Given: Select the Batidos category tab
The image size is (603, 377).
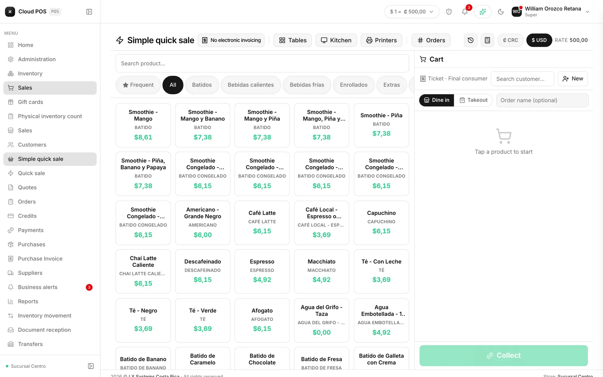Looking at the screenshot, I should (202, 85).
